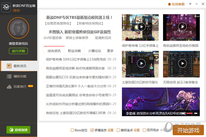The height and width of the screenshot is (137, 206).
Task: Click the 土豪怒砸10亿游戏币强化 video caption
Action: (140, 82)
